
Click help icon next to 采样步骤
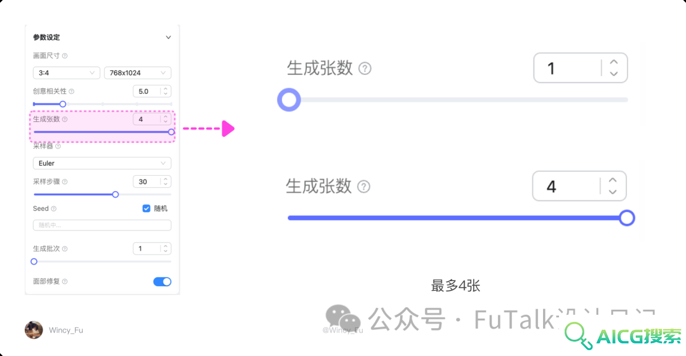65,181
